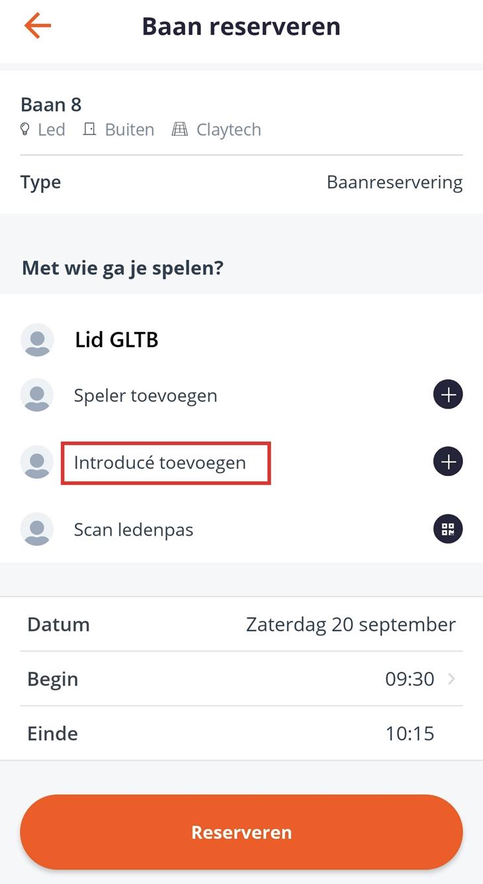The image size is (483, 884).
Task: Tap the avatar next to Scan ledenpas
Action: [x=37, y=528]
